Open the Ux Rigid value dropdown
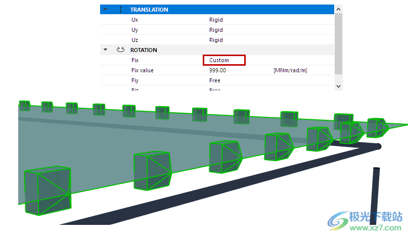Viewport: 408px width, 236px height. coord(216,20)
